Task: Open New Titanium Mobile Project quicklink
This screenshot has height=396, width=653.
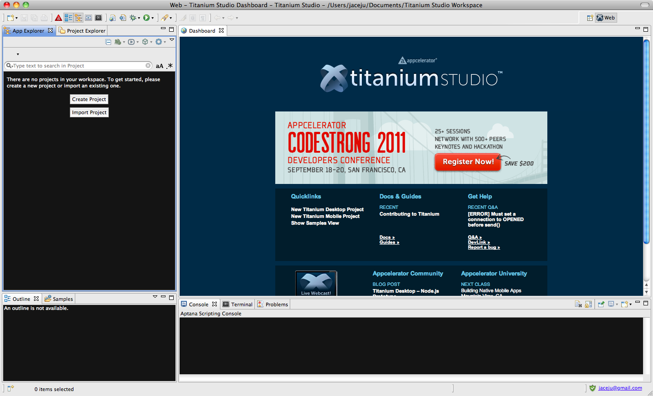Action: (325, 216)
